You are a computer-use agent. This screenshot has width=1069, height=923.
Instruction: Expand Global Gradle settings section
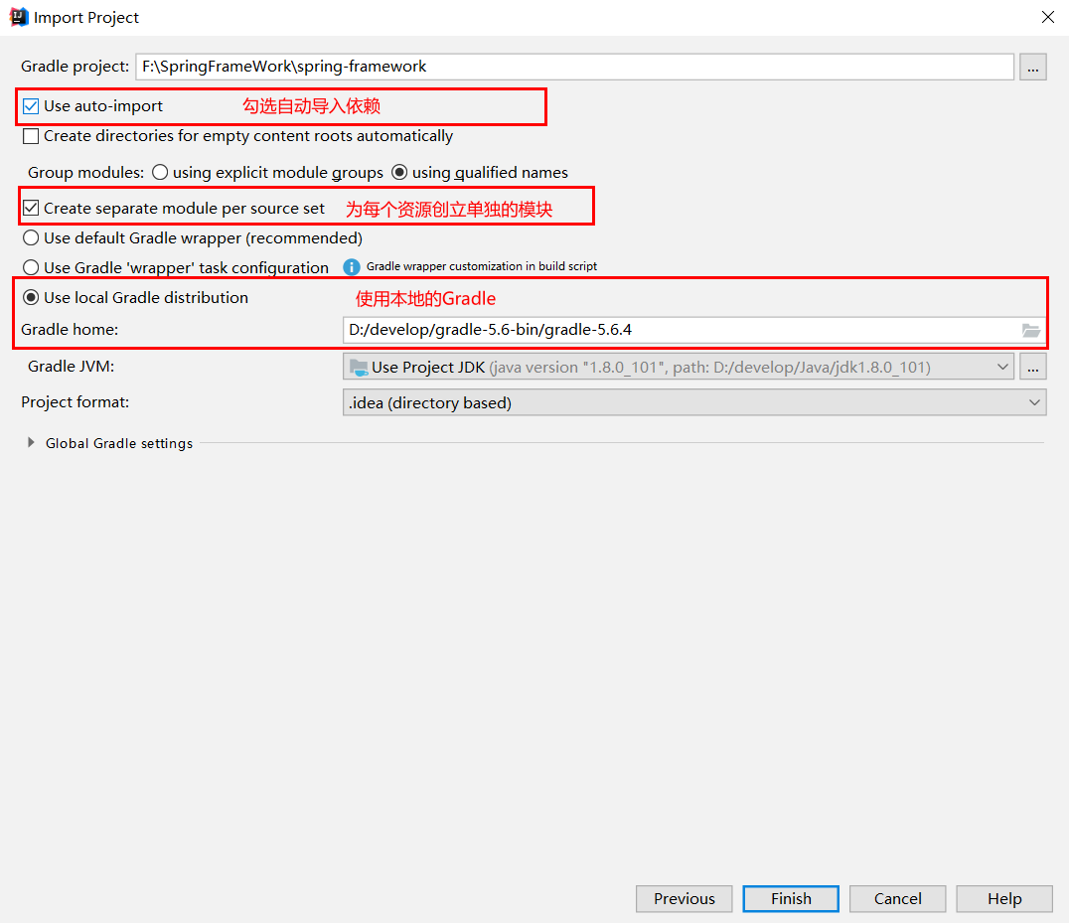click(x=31, y=442)
